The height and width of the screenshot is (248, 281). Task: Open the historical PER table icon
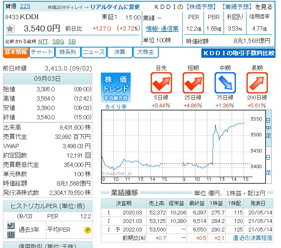point(11,234)
